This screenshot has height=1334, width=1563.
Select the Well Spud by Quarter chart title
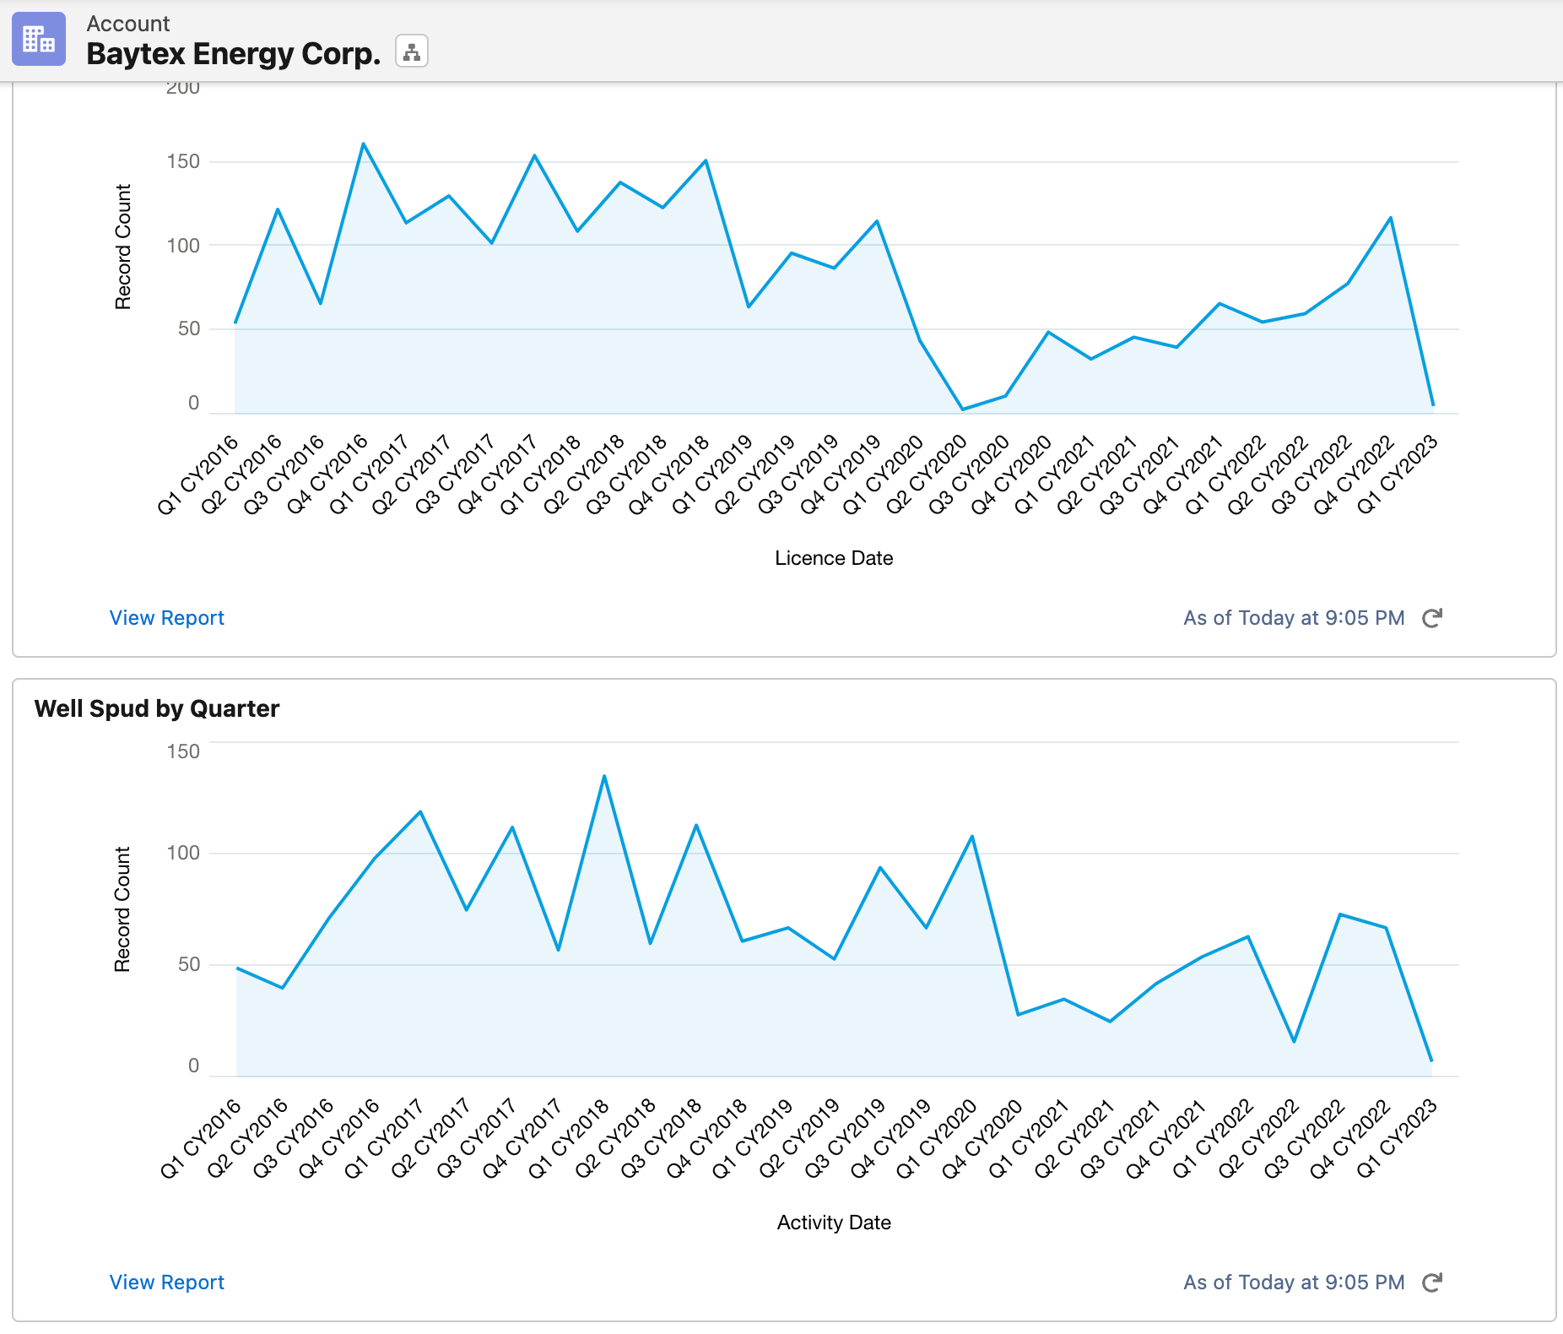click(x=156, y=708)
